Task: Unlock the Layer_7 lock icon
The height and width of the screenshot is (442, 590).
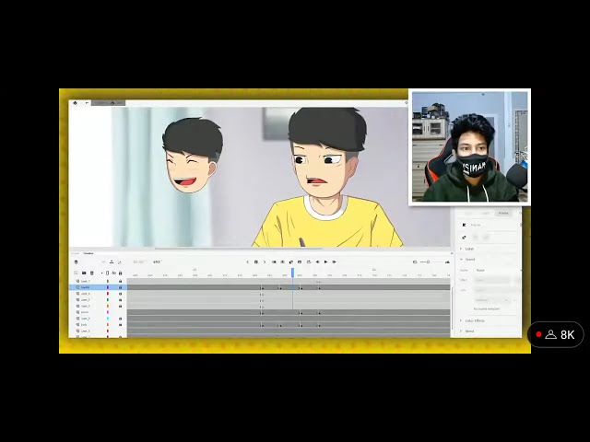Action: click(121, 281)
